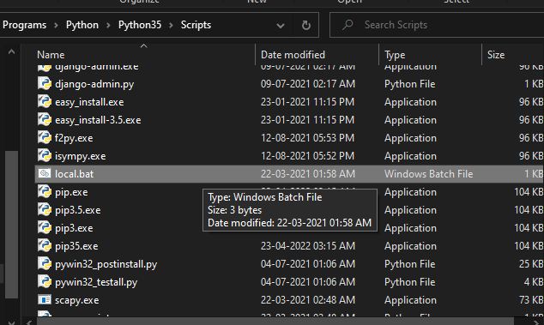Select the pywin32_testall.py file name
This screenshot has height=325, width=544.
click(96, 283)
